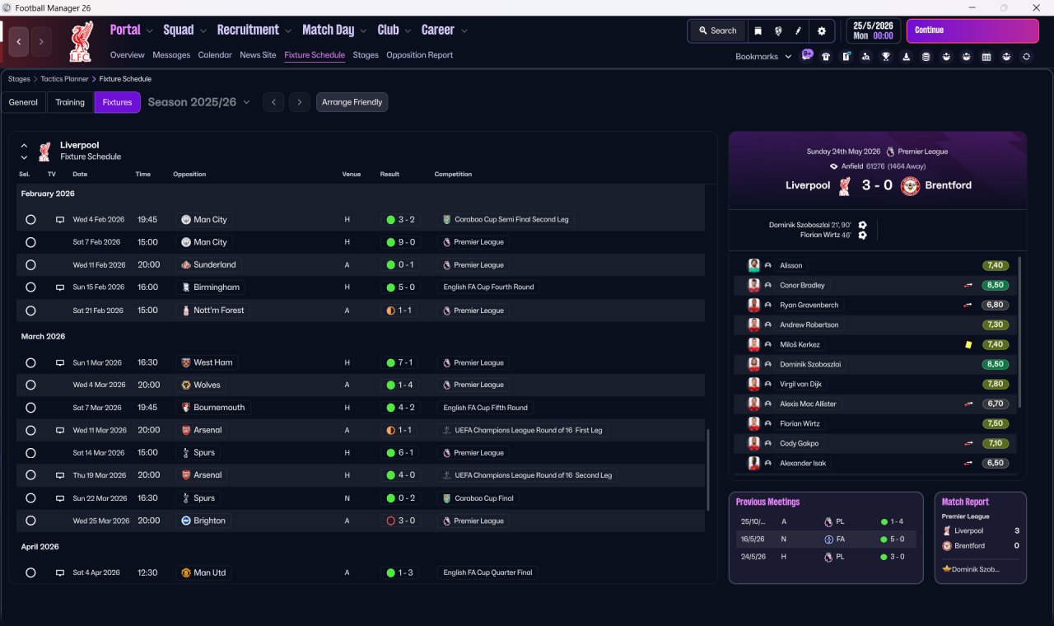The height and width of the screenshot is (626, 1054).
Task: Click the training cone icon in the bookmarks bar
Action: (907, 57)
